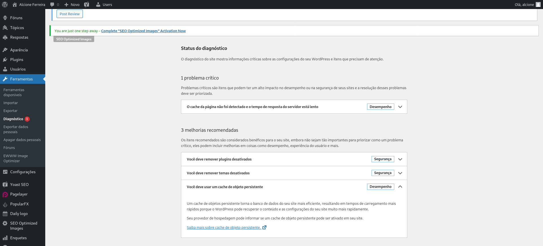Click the alcione user avatar thumbnail

pos(538,5)
